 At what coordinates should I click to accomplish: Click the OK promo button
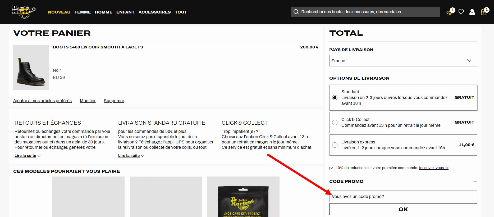(x=403, y=209)
